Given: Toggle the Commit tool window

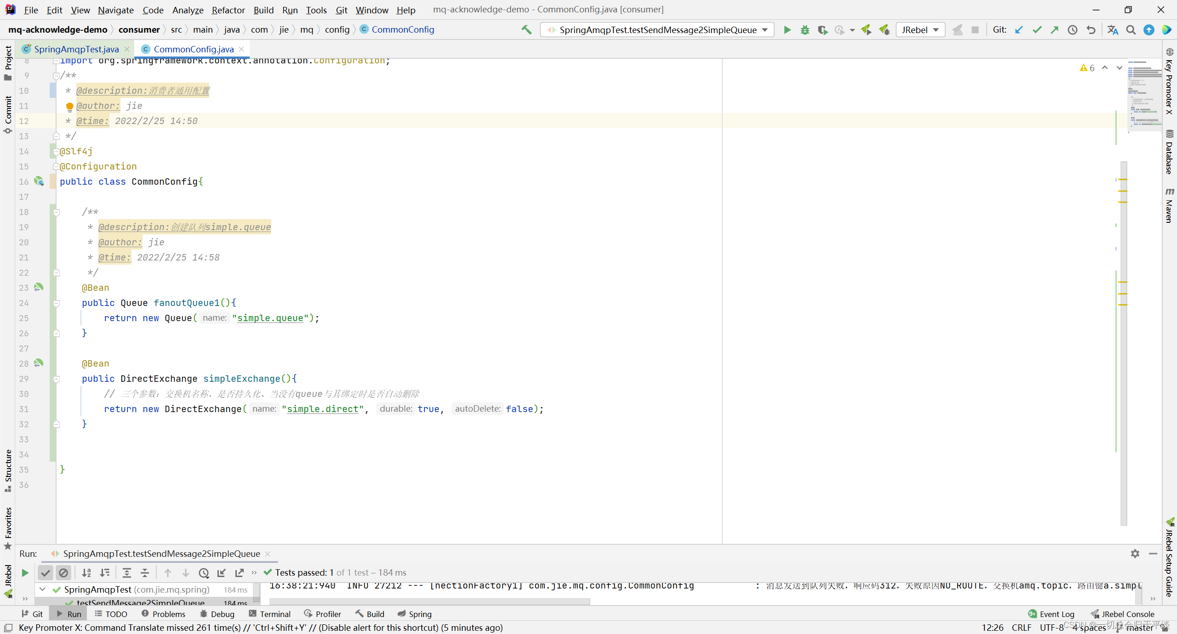Looking at the screenshot, I should coord(8,115).
